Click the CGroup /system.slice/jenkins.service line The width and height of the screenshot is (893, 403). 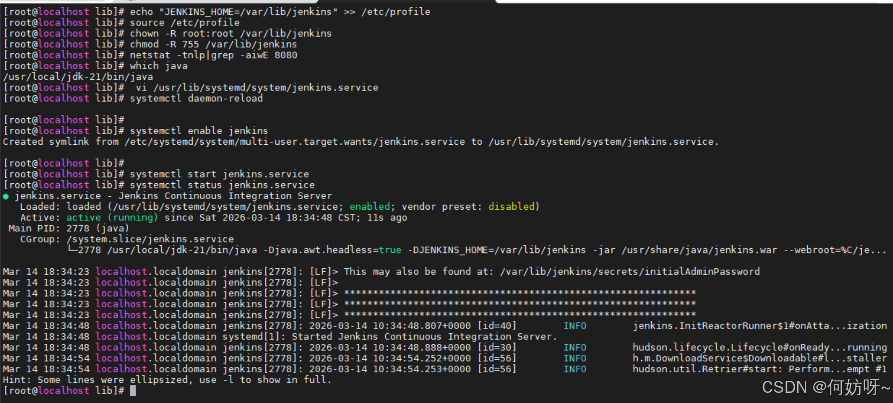127,239
